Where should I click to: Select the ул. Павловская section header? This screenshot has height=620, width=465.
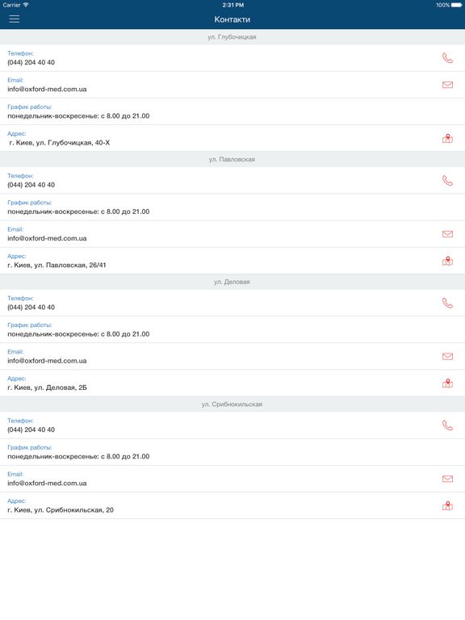click(x=232, y=159)
